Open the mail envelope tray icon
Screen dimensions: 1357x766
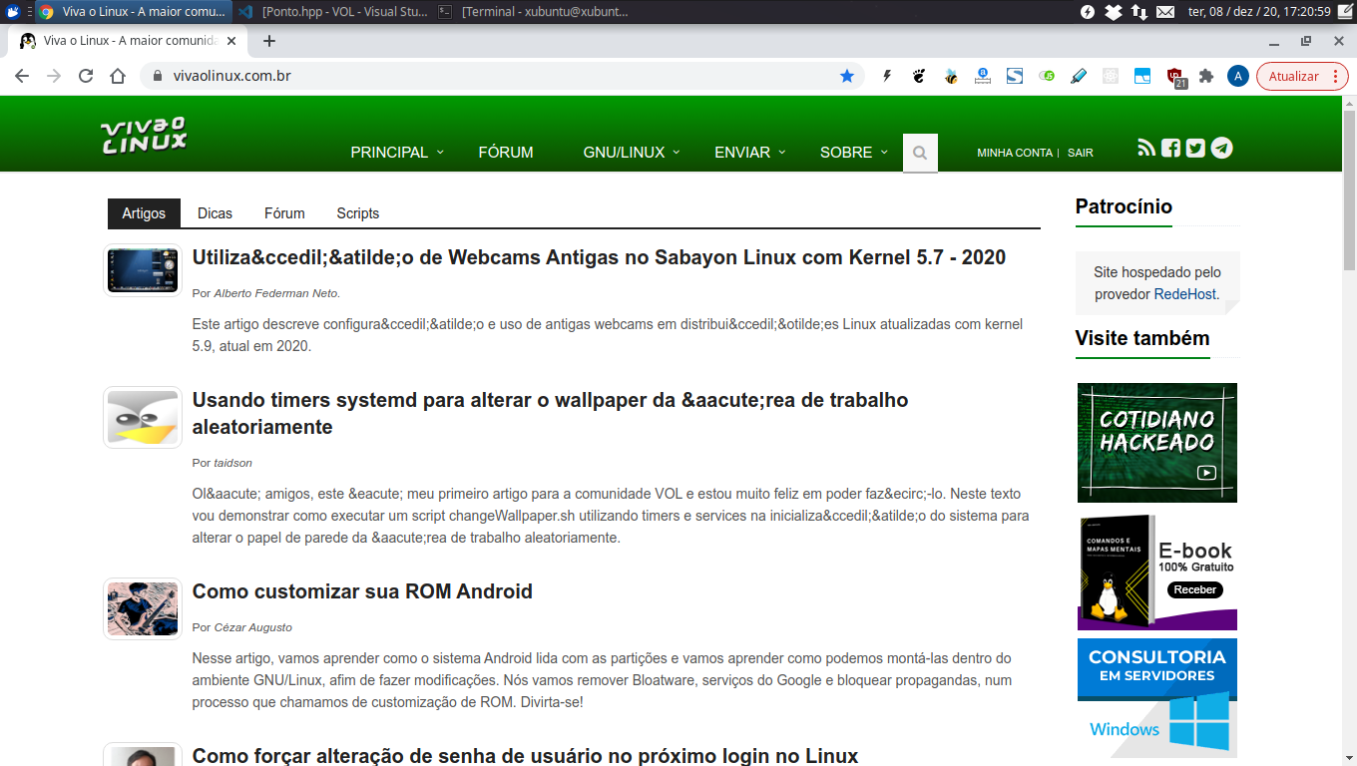pos(1165,12)
